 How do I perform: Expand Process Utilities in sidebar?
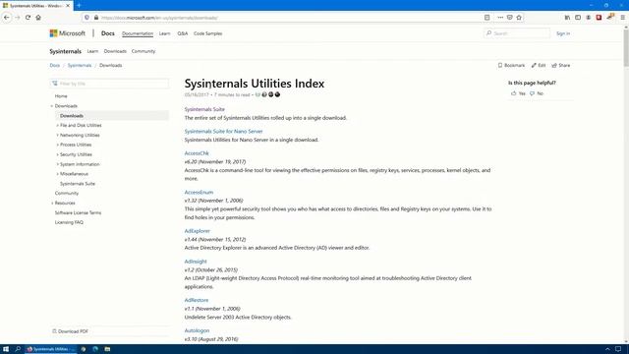(x=57, y=145)
